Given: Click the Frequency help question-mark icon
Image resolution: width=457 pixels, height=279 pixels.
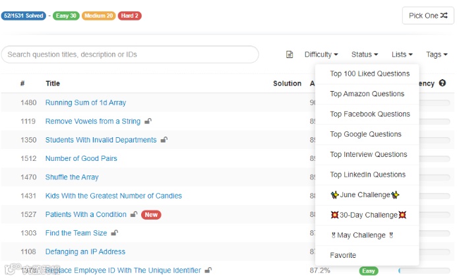Looking at the screenshot, I should click(442, 84).
